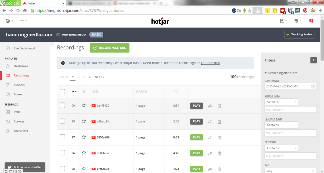Viewport: 324px width, 173px height.
Task: Open Surveys in the sidebar
Action: pyautogui.click(x=19, y=121)
